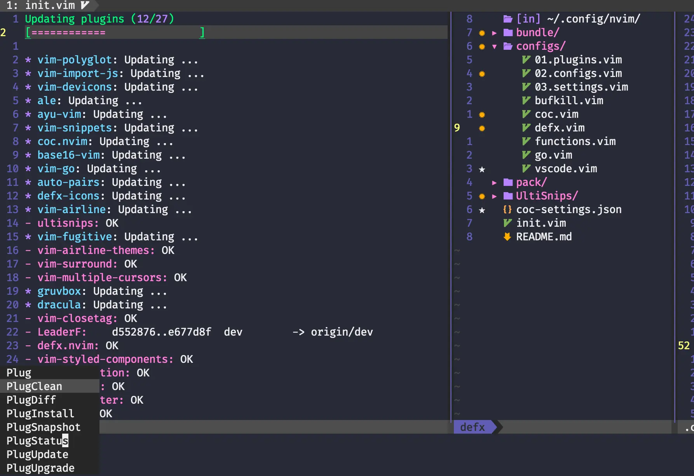Click the Vim icon of 03.settings.vim

[x=526, y=87]
